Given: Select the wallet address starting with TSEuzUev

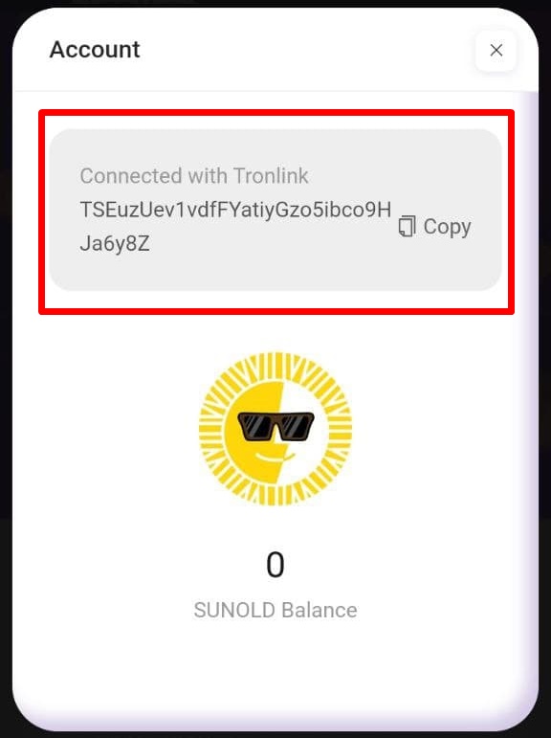Looking at the screenshot, I should click(235, 227).
